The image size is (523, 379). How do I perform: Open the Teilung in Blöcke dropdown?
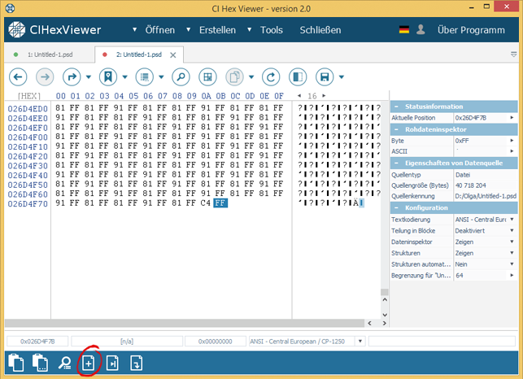pyautogui.click(x=512, y=230)
